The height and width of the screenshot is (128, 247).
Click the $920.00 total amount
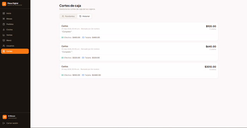click(211, 26)
